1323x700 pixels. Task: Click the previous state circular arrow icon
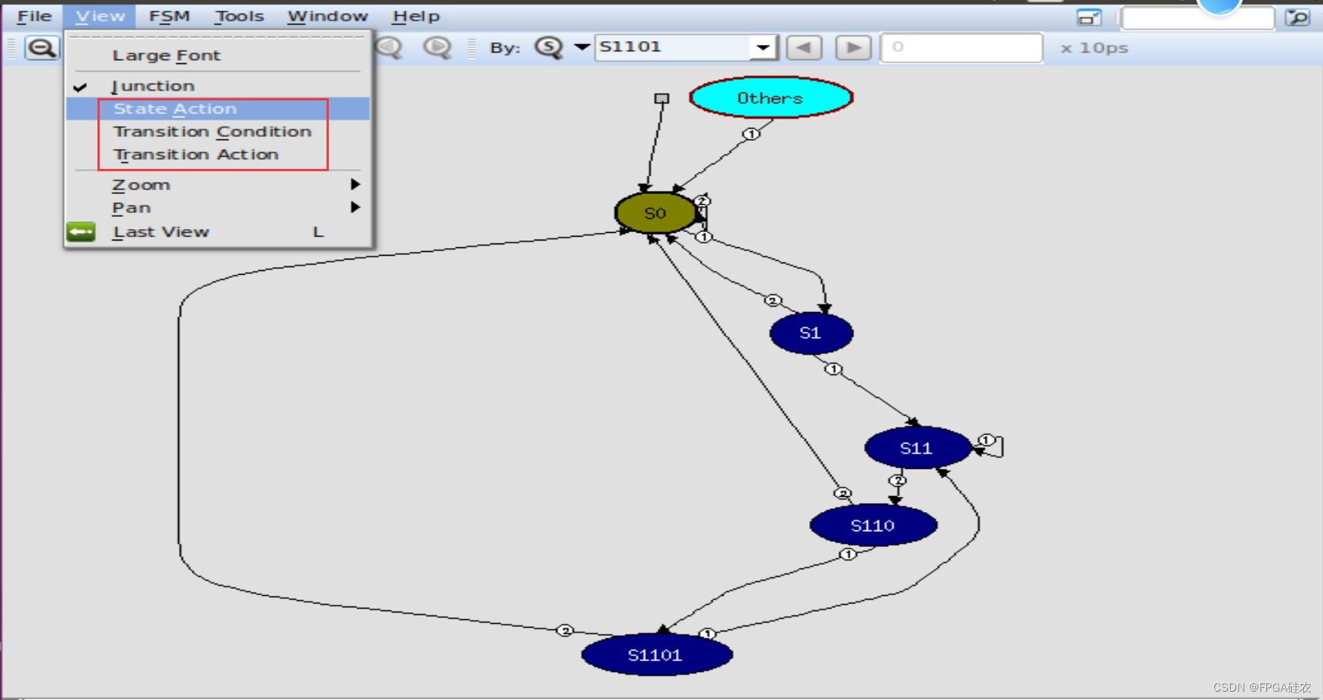click(390, 47)
